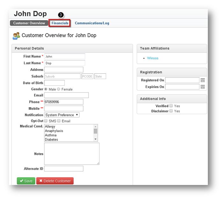Image resolution: width=219 pixels, height=199 pixels.
Task: Switch to the Customer Overview tab
Action: (29, 23)
